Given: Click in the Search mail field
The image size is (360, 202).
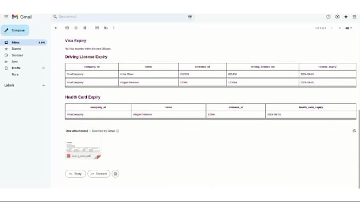Looking at the screenshot, I should [x=123, y=17].
